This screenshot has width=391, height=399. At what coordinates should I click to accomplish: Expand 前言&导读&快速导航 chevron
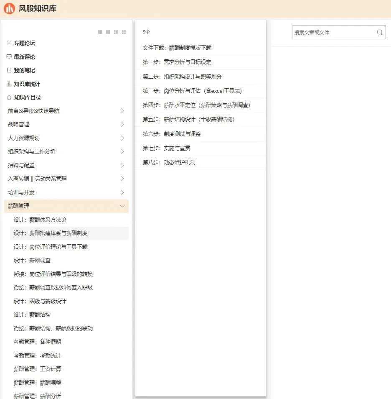[122, 111]
